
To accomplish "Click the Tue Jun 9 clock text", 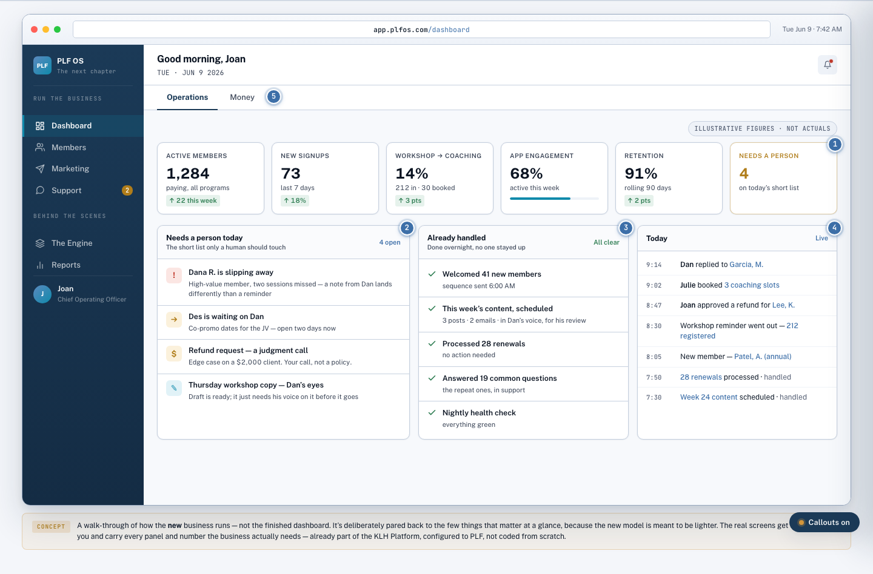I will click(x=812, y=29).
